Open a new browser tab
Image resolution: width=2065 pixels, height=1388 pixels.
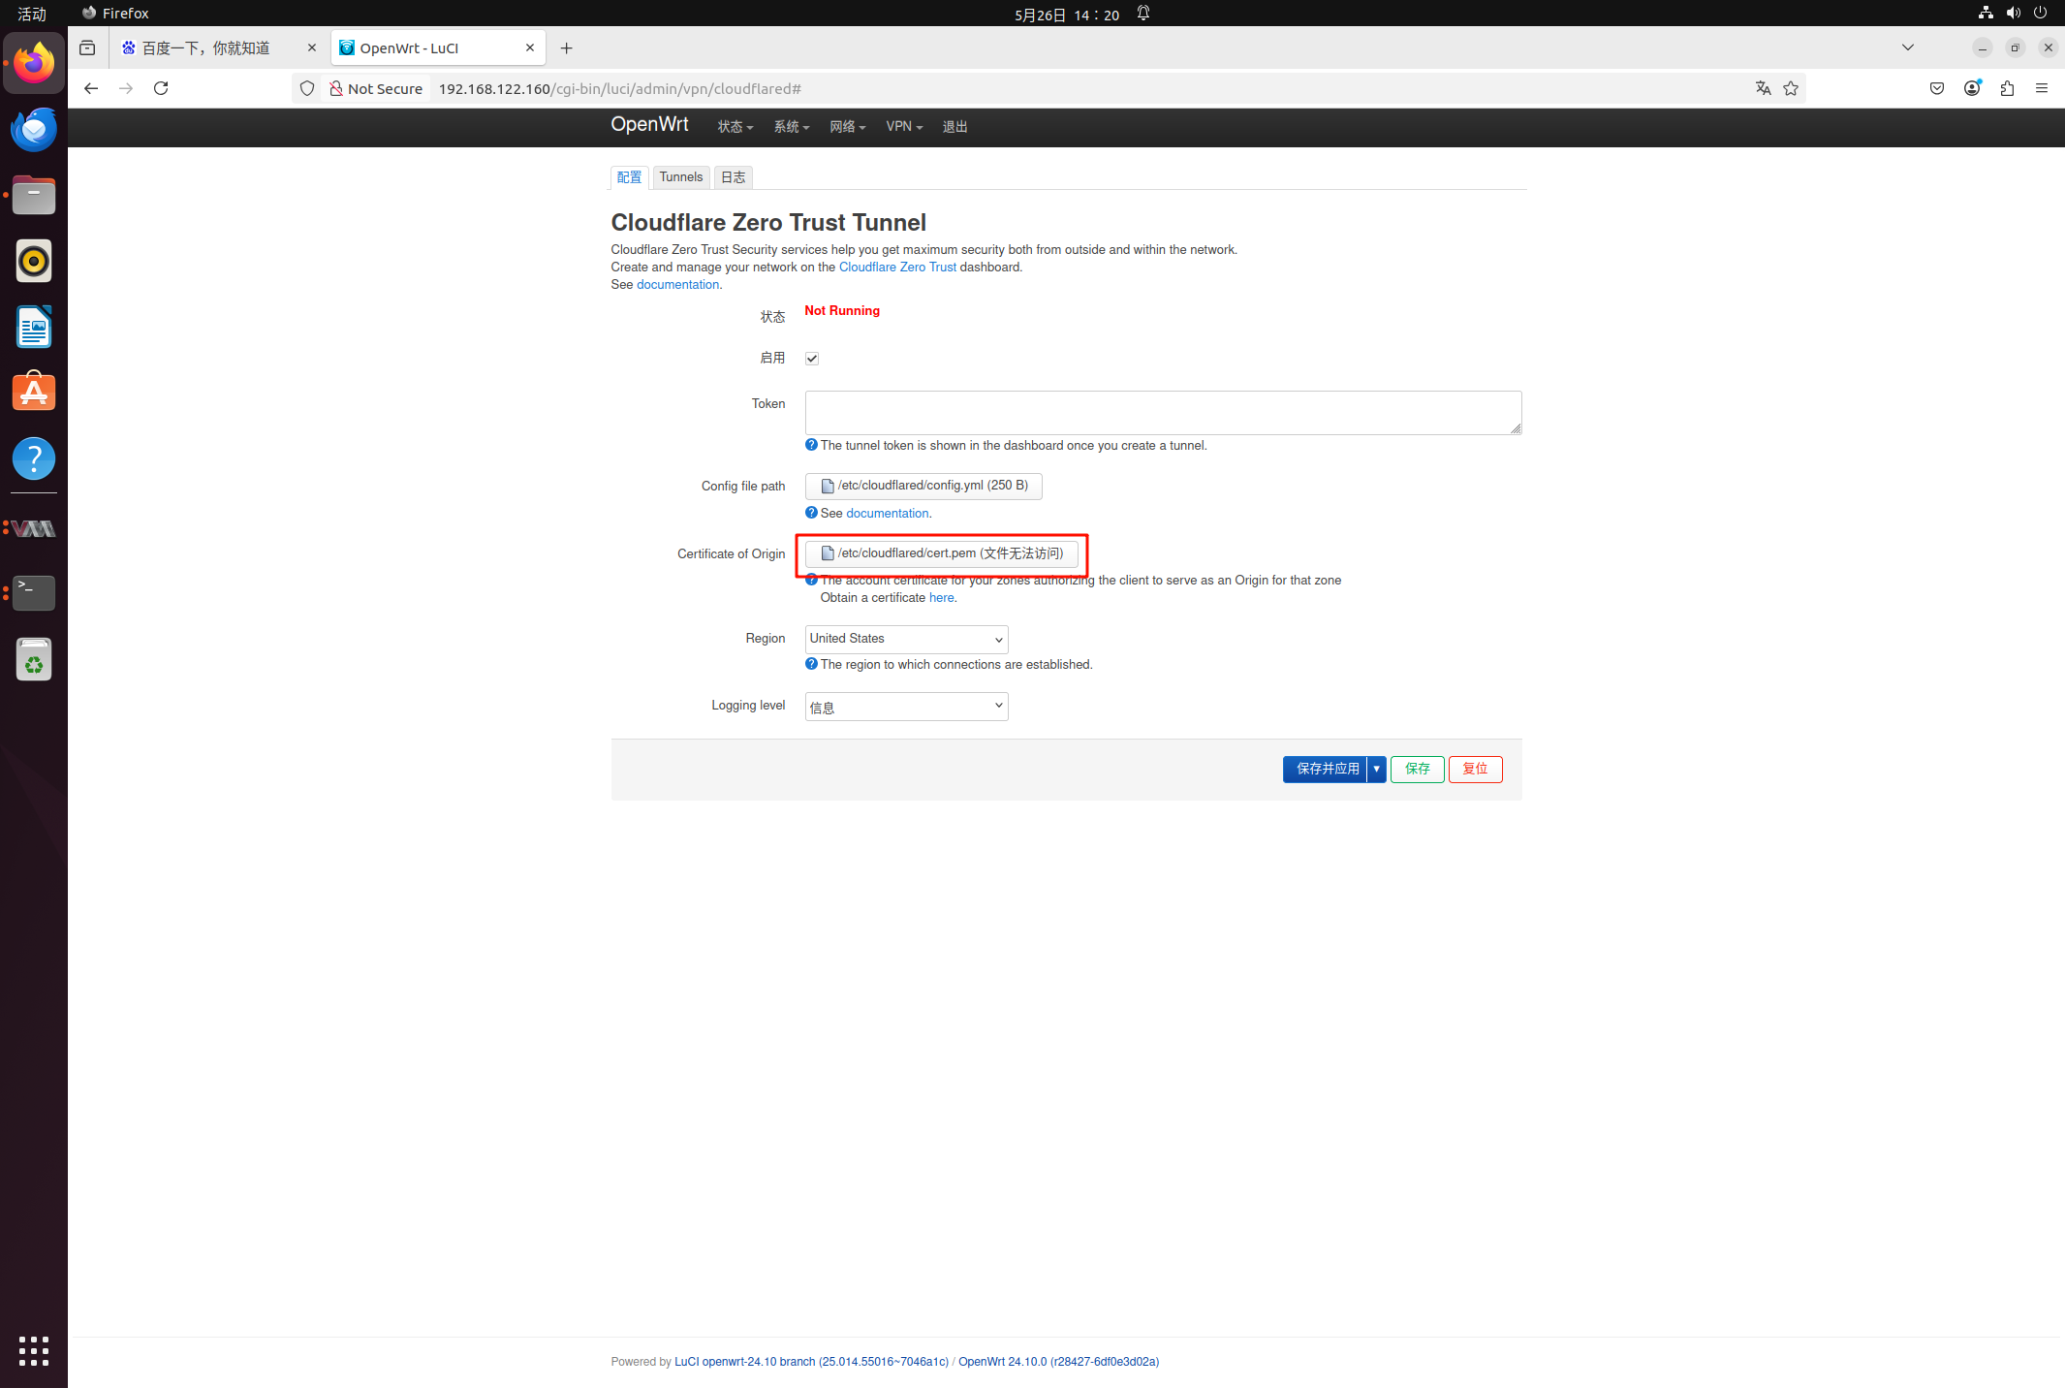tap(567, 47)
